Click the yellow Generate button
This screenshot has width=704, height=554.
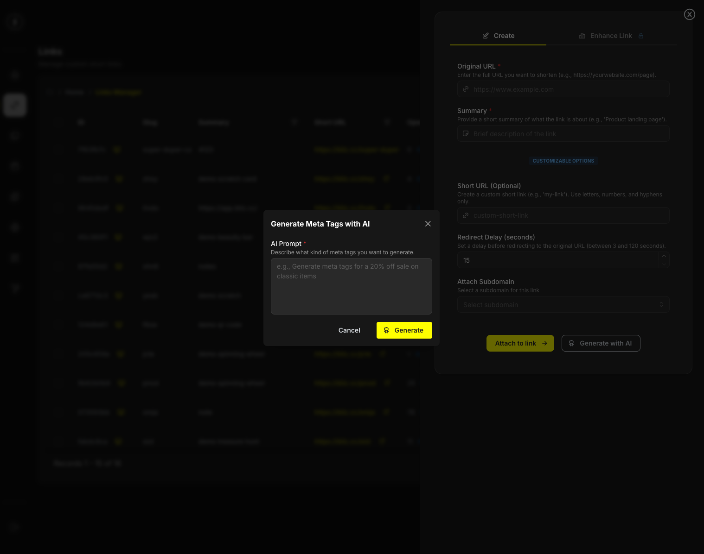point(404,330)
